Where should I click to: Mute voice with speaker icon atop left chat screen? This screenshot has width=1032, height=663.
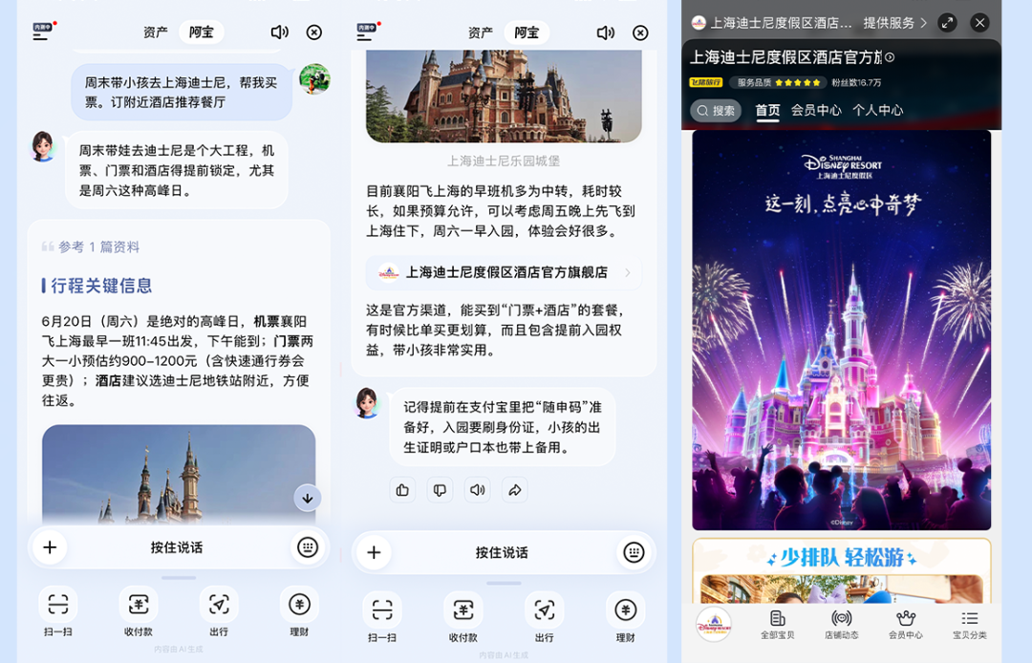[280, 32]
